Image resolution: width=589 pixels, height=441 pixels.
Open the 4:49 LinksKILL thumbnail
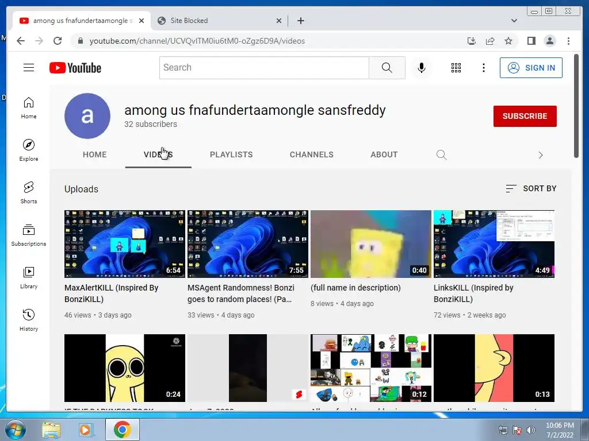click(x=494, y=243)
